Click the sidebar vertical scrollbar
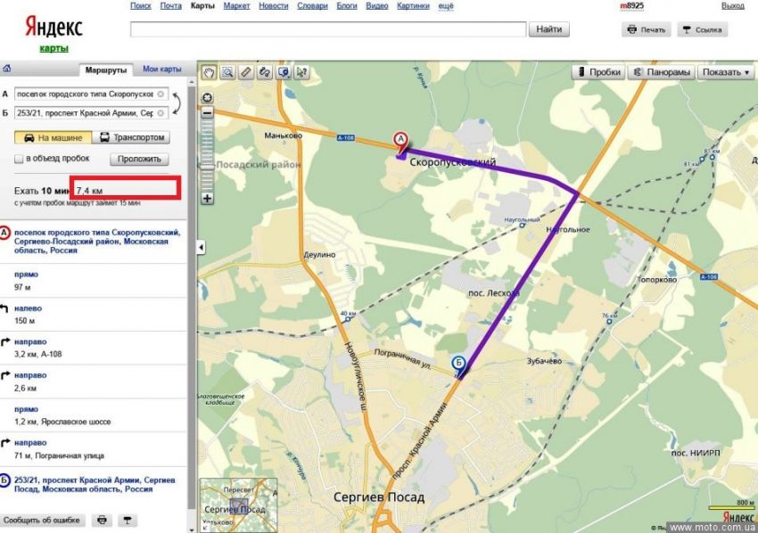Screen dimensions: 758x533 point(192,299)
